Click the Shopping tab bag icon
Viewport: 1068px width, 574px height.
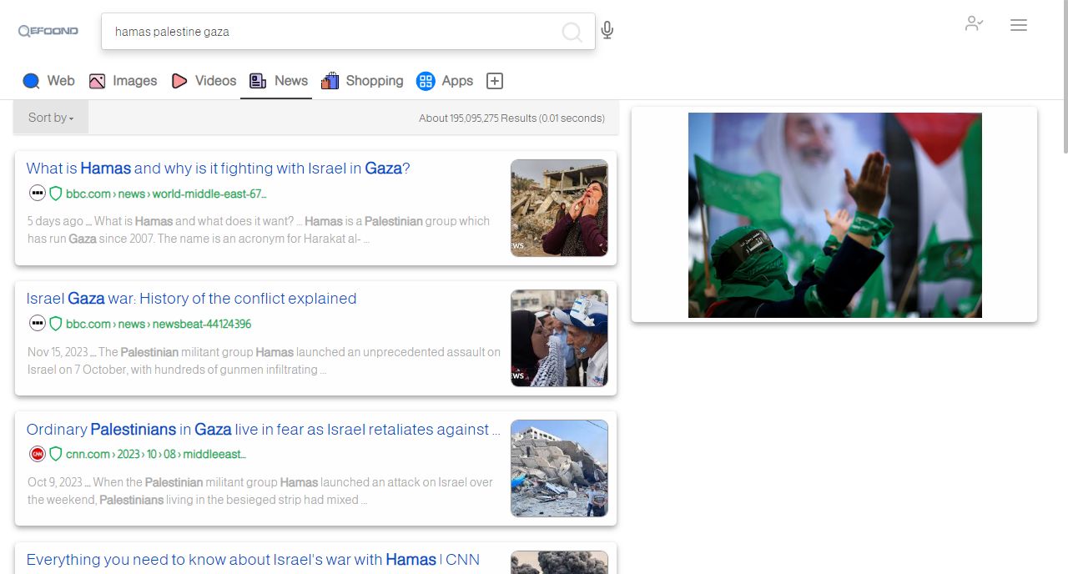pyautogui.click(x=330, y=81)
